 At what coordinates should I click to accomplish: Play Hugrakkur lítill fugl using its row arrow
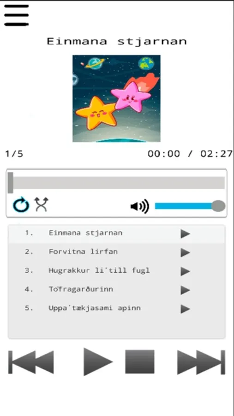coord(185,271)
